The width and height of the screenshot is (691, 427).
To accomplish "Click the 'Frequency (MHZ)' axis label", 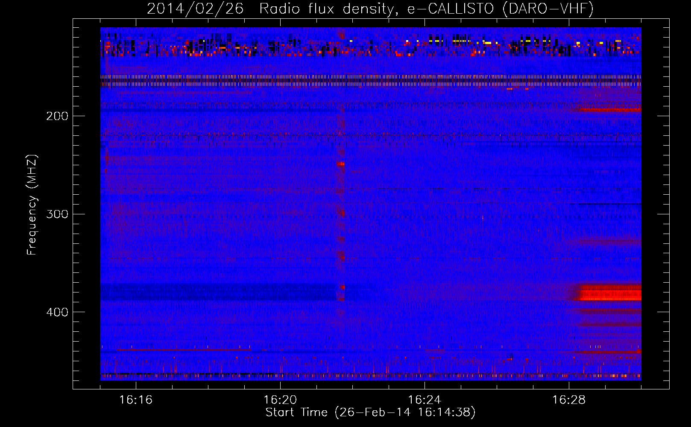I will tap(32, 205).
